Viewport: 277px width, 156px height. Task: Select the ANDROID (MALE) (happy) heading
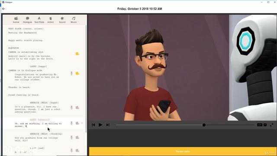pyautogui.click(x=44, y=103)
